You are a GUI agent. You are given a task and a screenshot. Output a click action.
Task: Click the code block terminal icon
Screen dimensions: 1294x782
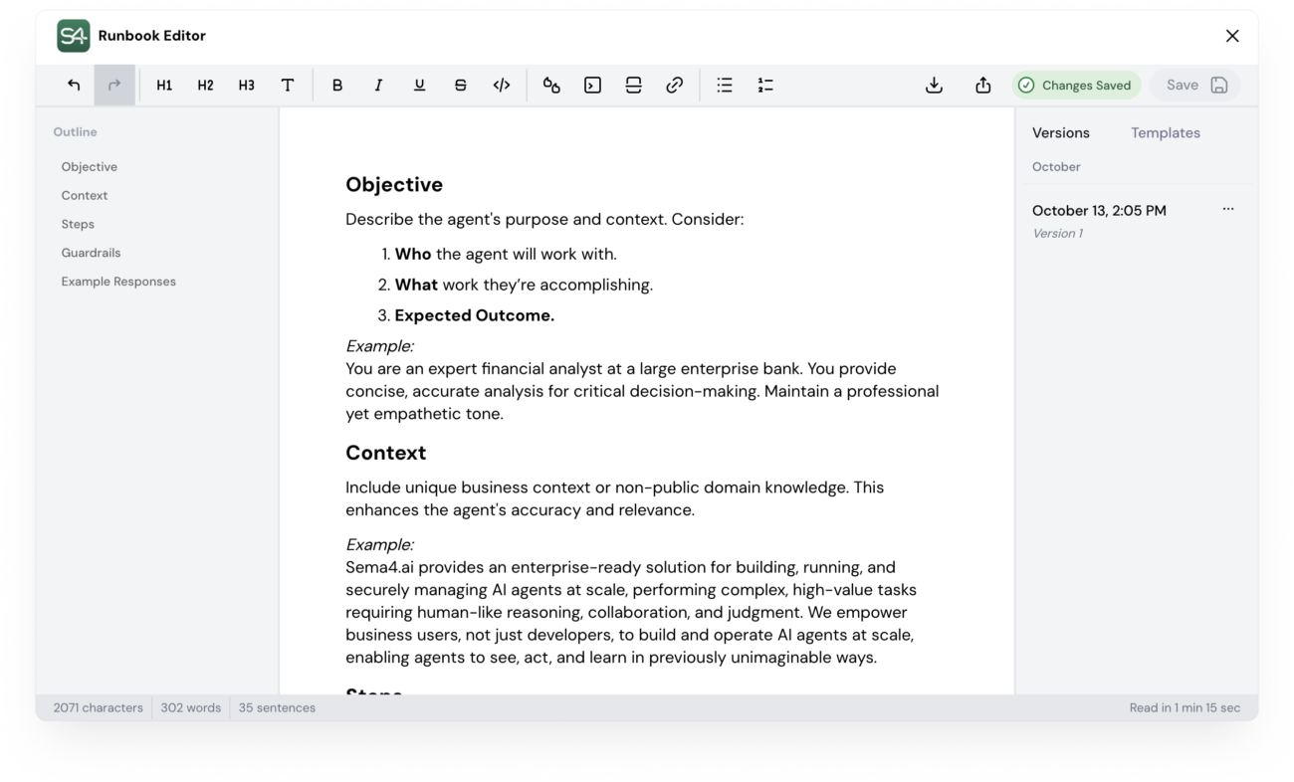592,86
